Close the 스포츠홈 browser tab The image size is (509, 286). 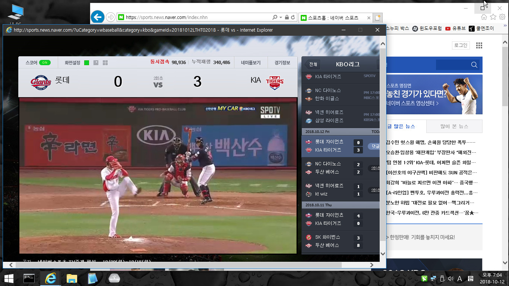[x=369, y=18]
